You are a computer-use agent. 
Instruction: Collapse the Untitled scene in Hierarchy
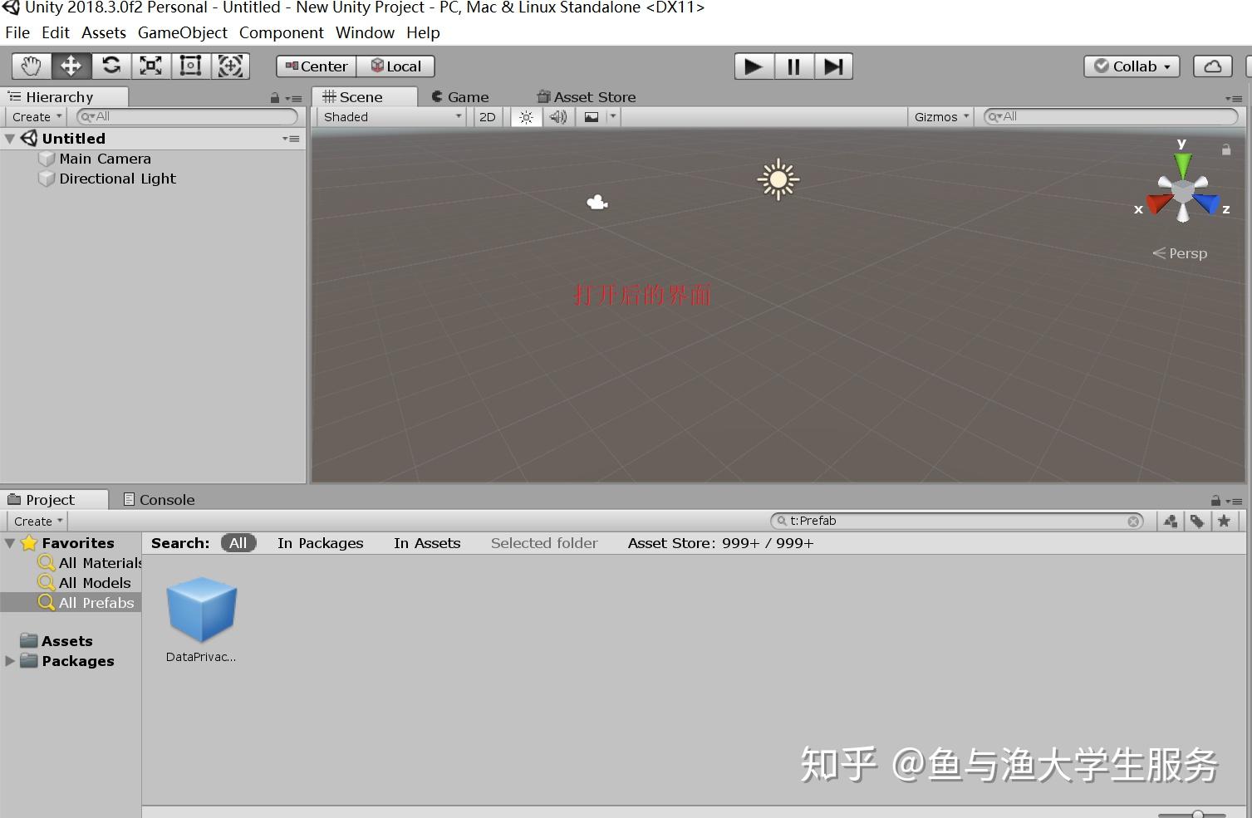9,138
